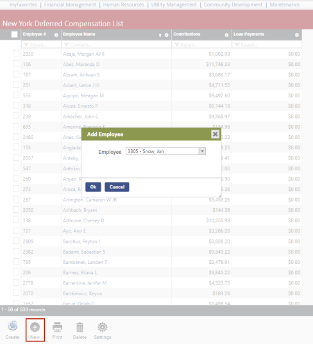The image size is (313, 344).
Task: Open the Human Resources menu
Action: tap(123, 4)
